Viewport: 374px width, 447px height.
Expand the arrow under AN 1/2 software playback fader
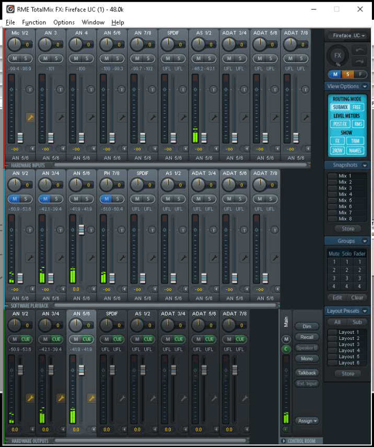(32, 289)
